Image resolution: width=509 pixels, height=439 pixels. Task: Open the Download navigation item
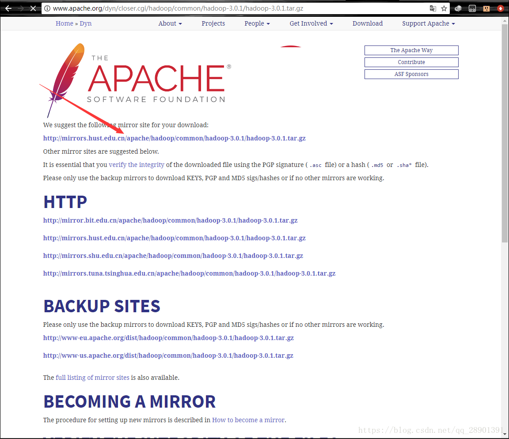pyautogui.click(x=368, y=23)
